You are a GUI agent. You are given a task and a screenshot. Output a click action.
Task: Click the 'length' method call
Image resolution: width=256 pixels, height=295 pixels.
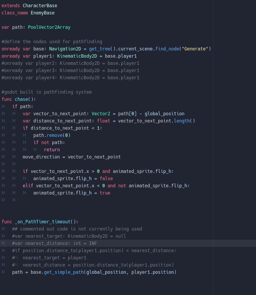click(x=182, y=121)
